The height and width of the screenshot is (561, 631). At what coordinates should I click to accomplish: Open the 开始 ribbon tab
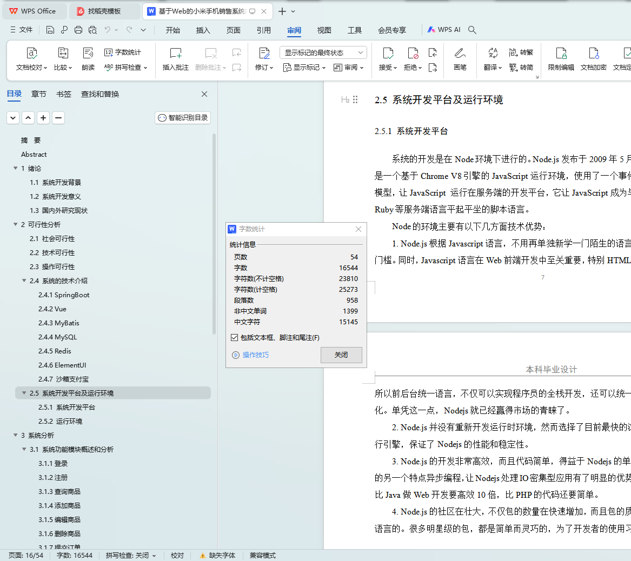coord(172,30)
